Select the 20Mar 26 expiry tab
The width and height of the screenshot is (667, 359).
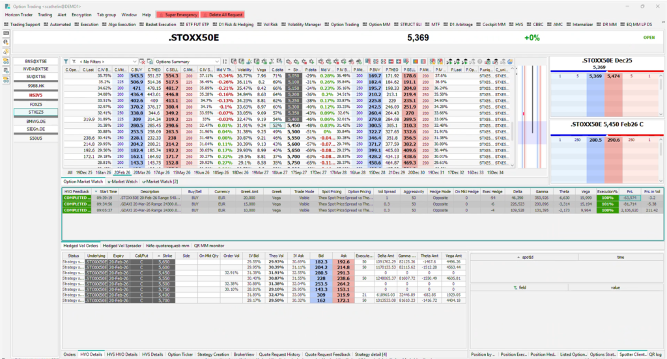coord(141,173)
